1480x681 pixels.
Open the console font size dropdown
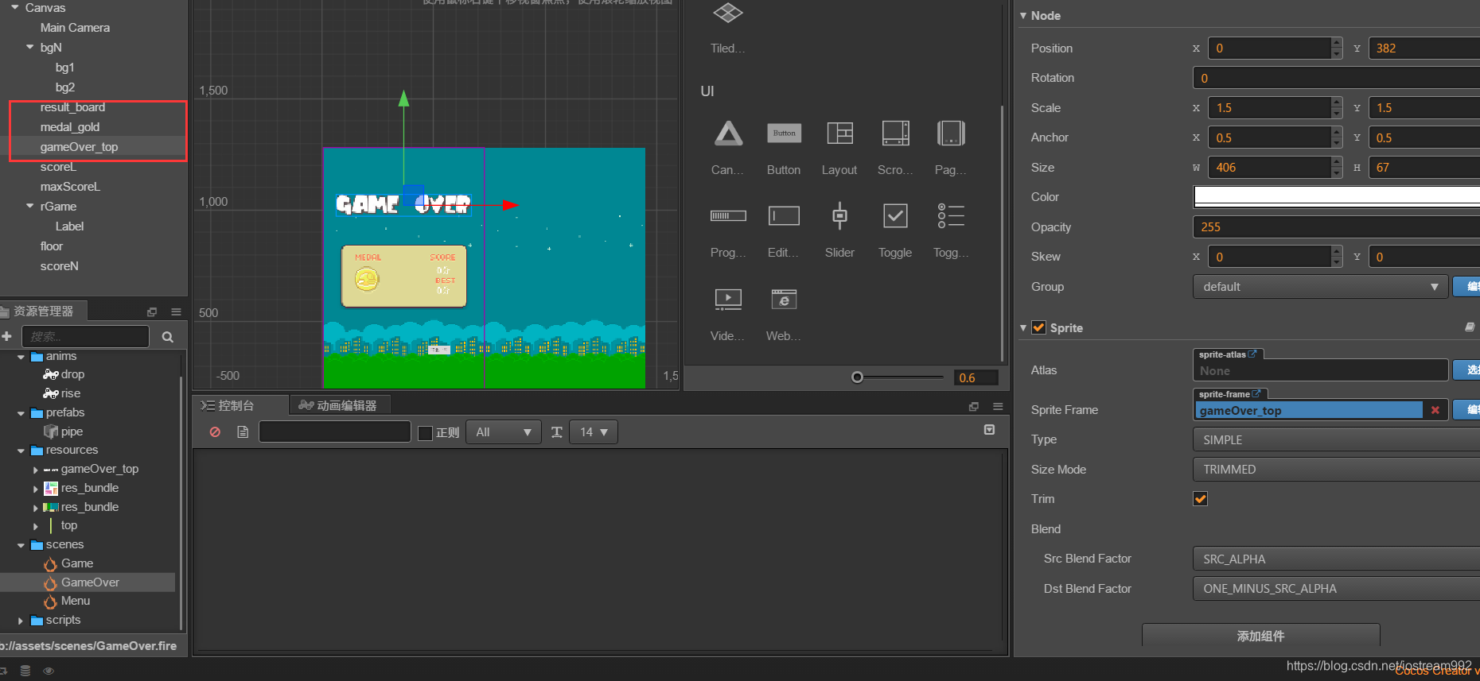click(x=594, y=432)
